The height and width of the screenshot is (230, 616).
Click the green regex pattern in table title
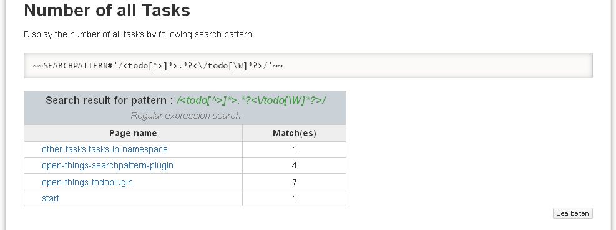251,101
